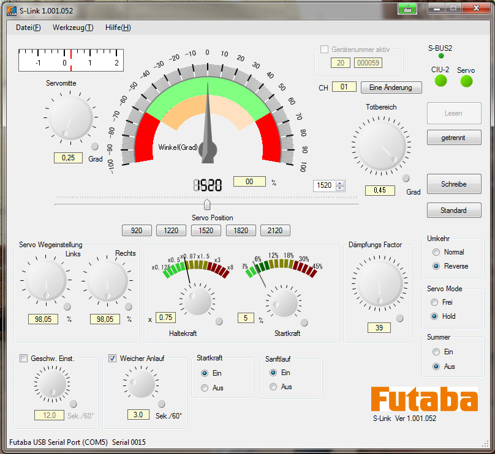Click the CIU-2 green status LED

440,81
